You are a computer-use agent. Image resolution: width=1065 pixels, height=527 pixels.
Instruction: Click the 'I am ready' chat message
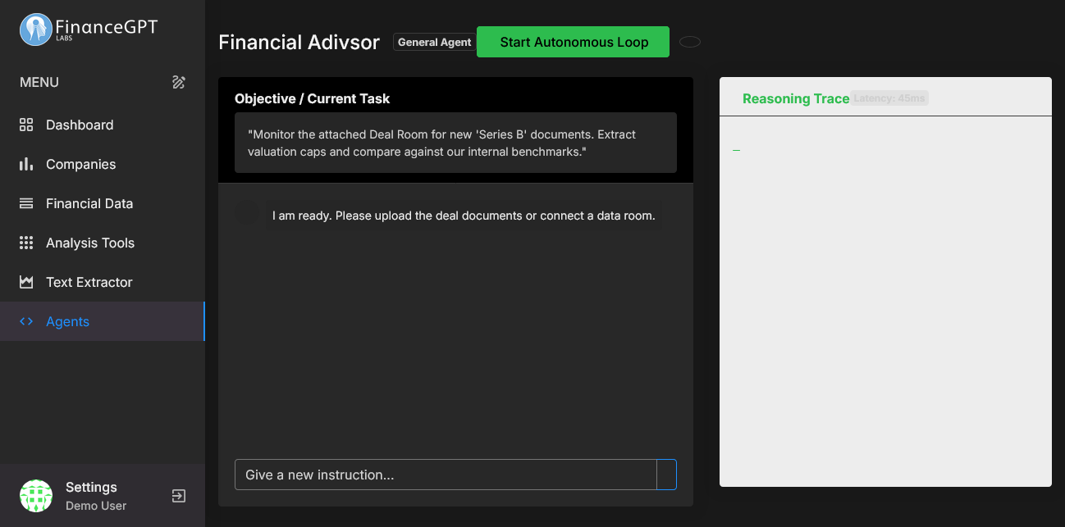(x=464, y=216)
